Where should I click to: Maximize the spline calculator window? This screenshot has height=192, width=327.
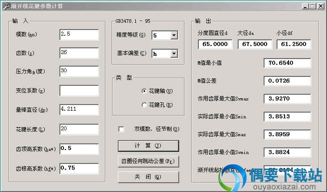coord(313,6)
